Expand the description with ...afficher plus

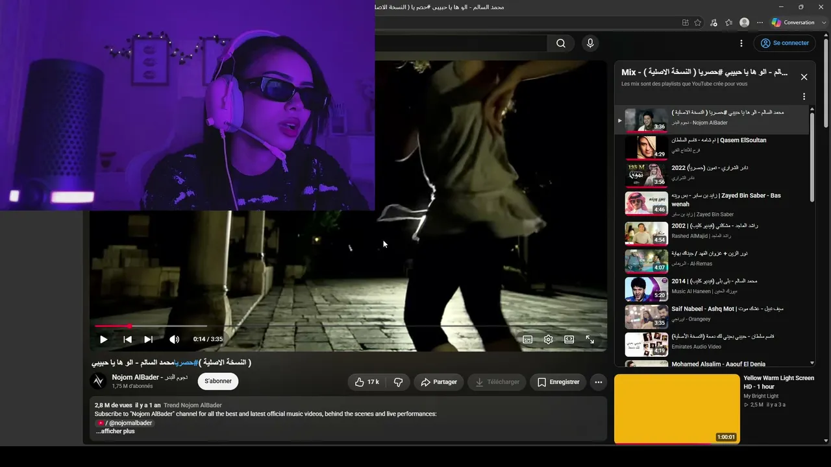[x=116, y=431]
